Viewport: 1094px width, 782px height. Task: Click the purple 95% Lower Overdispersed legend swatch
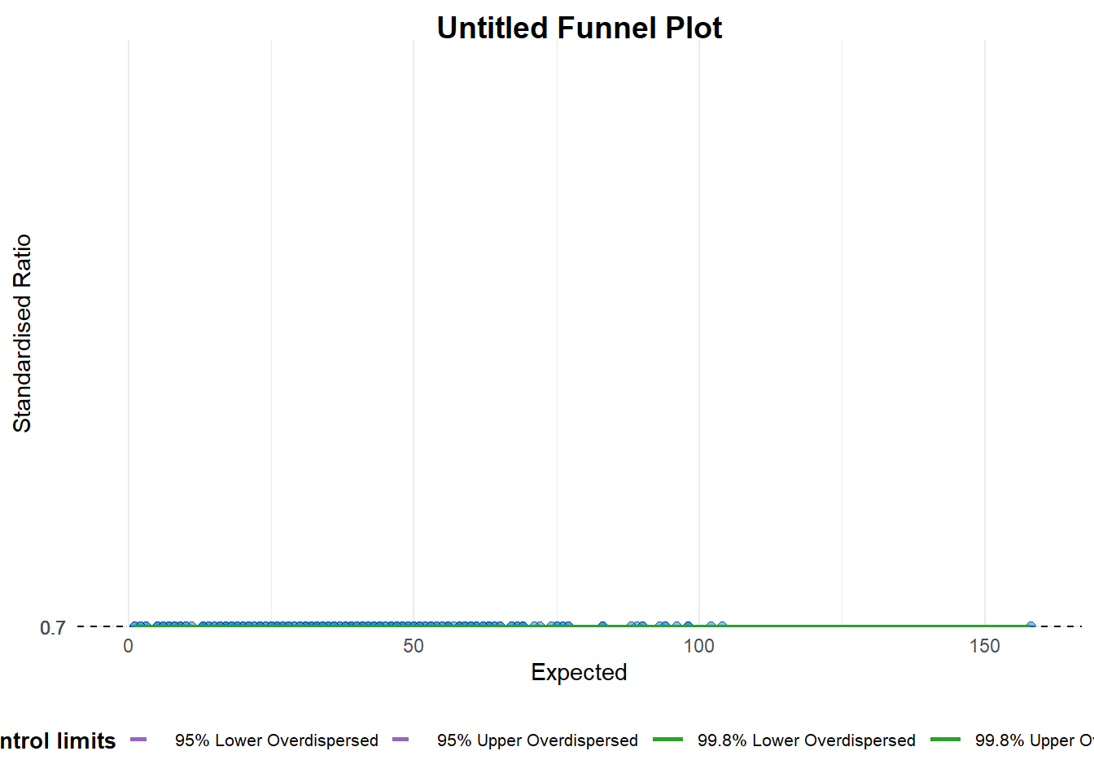point(138,740)
